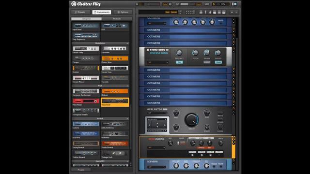Collapse the Special FX category header
The height and width of the screenshot is (174, 310).
pos(100,161)
